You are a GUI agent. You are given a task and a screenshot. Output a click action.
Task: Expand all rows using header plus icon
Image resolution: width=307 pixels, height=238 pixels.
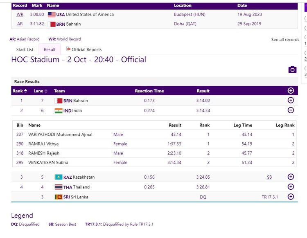click(291, 91)
